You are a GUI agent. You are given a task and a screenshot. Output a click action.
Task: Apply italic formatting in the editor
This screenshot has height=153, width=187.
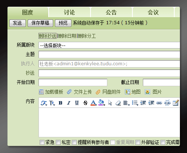[68, 103]
